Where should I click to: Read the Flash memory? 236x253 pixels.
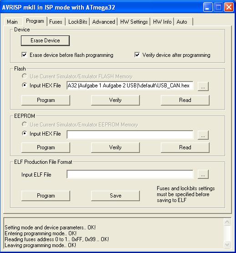tap(185, 100)
